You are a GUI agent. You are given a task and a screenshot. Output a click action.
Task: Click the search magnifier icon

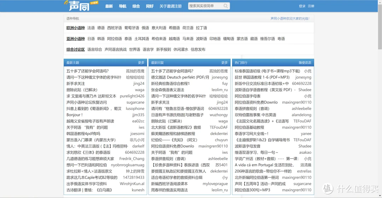226,6
